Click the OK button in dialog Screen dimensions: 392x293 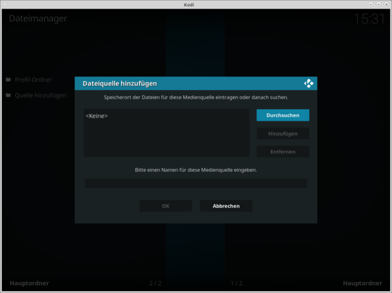point(165,206)
